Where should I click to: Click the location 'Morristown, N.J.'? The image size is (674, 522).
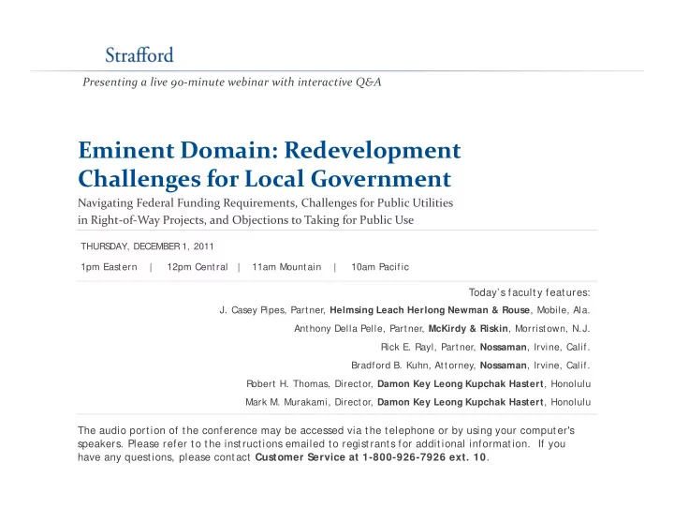[x=552, y=328]
